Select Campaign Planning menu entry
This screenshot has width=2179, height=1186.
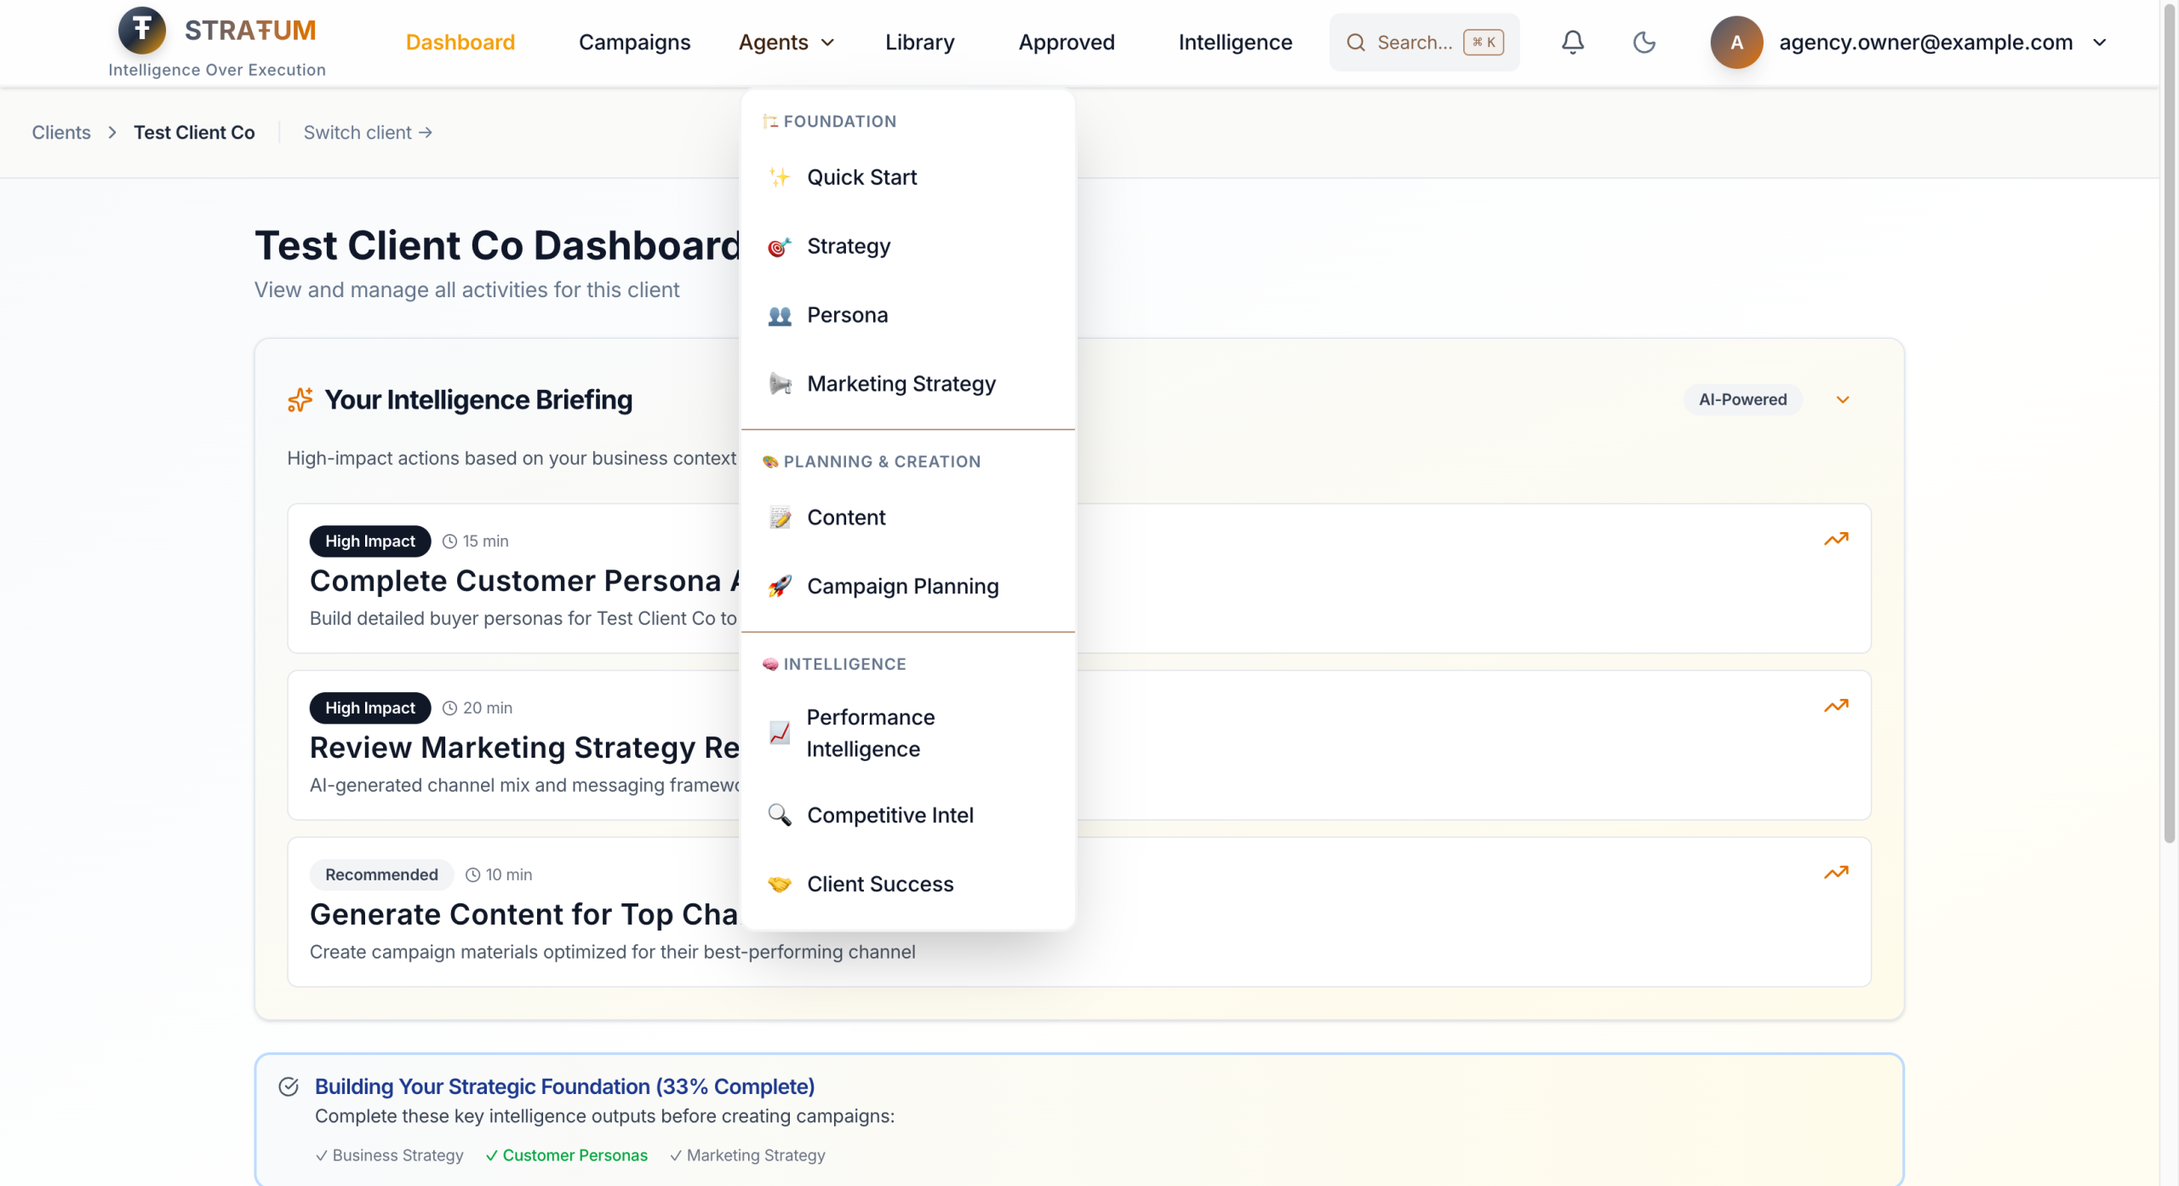tap(902, 586)
